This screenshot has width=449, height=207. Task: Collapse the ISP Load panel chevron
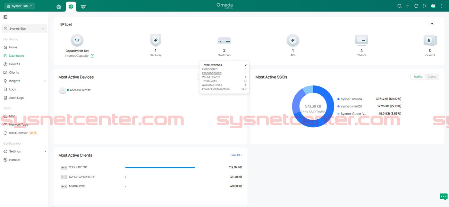432,24
